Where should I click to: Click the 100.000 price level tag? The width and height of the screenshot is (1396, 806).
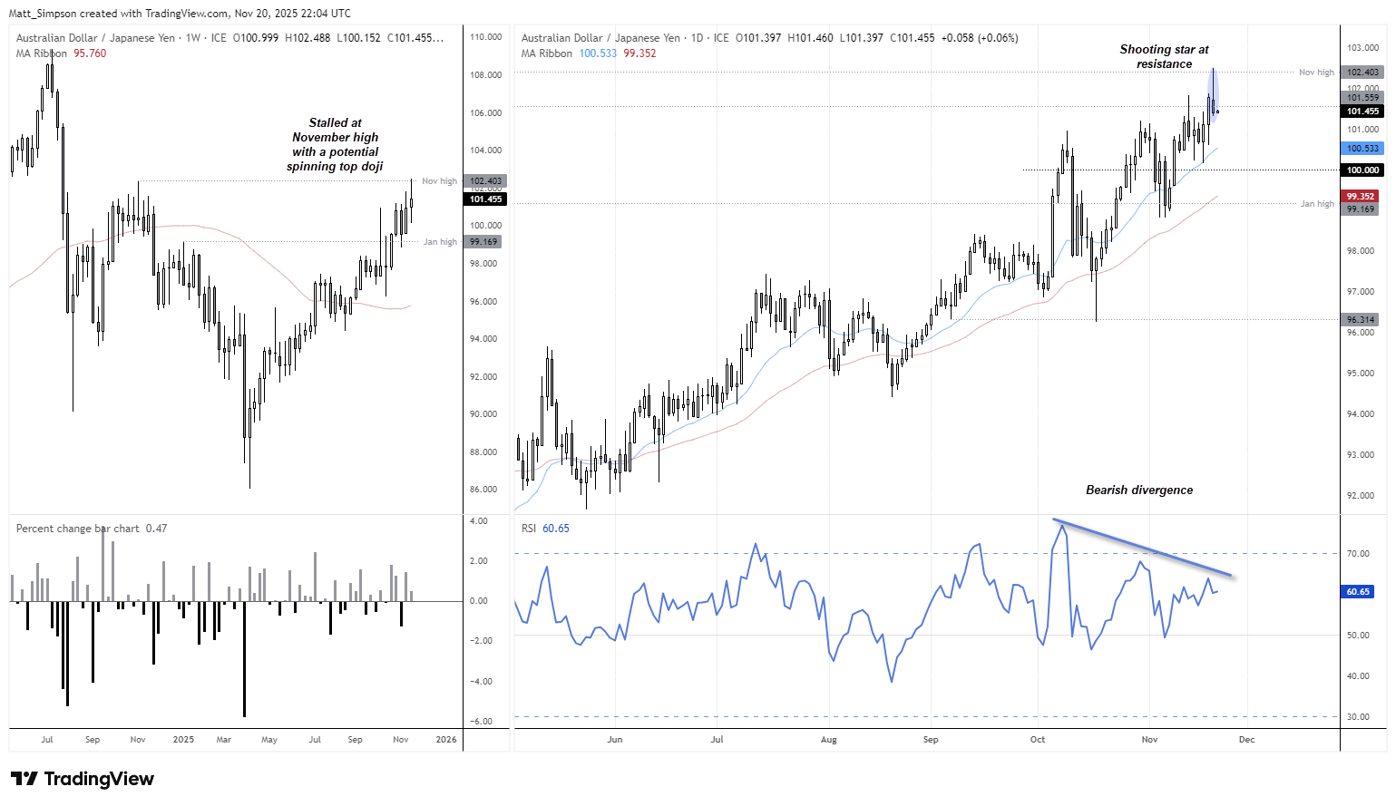(1362, 170)
